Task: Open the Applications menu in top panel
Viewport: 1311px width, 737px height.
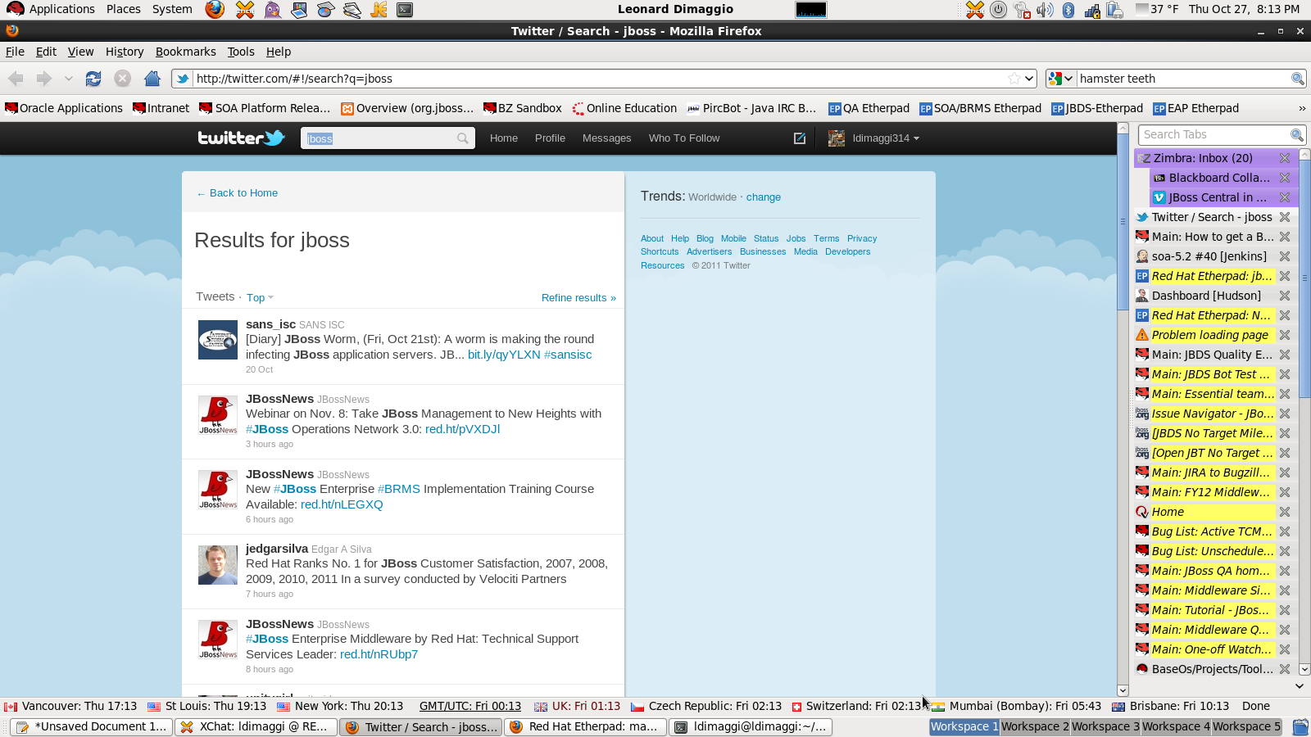Action: 51,9
